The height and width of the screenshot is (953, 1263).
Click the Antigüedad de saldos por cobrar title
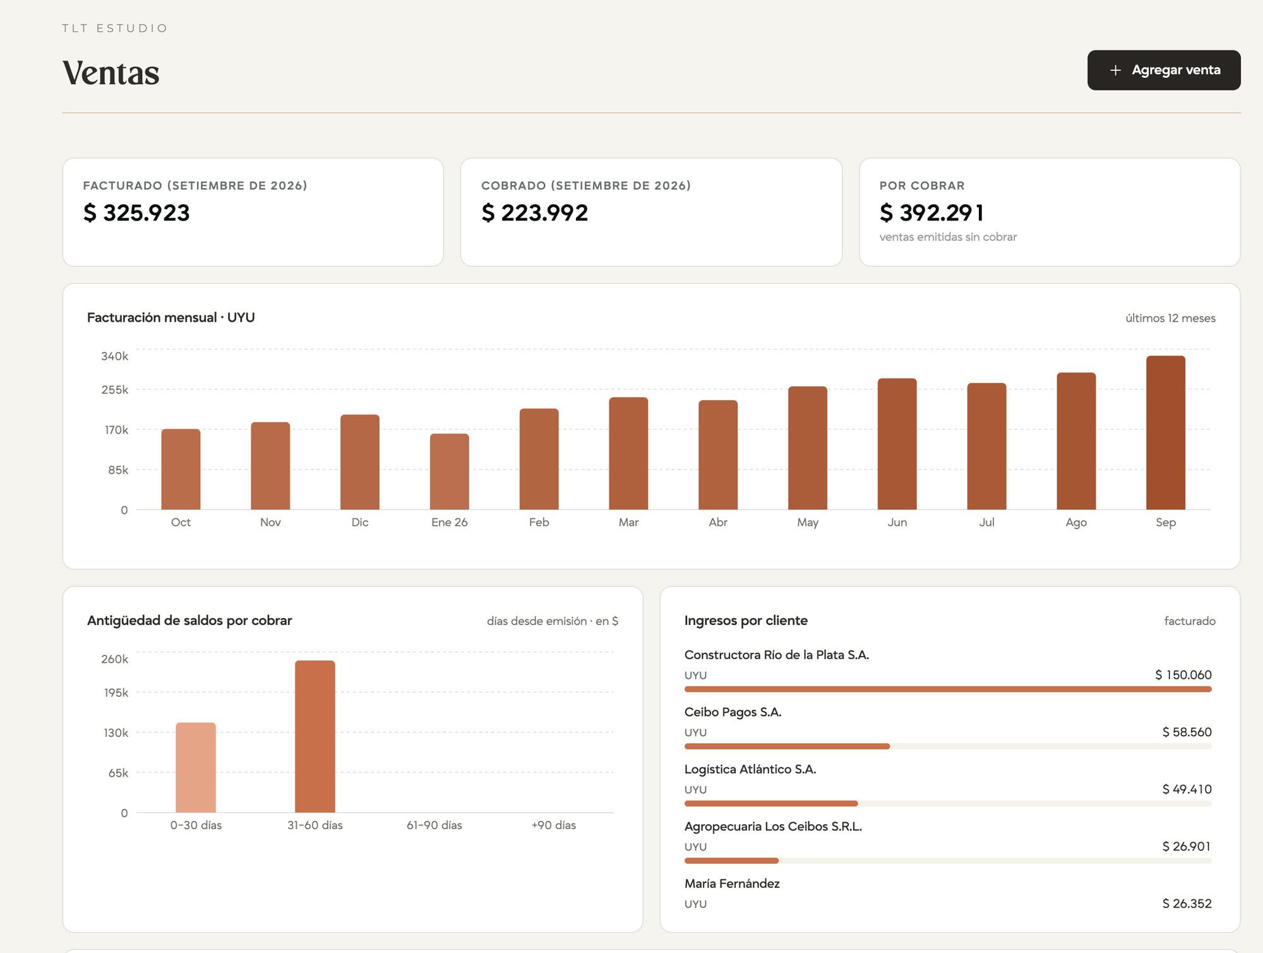(189, 621)
